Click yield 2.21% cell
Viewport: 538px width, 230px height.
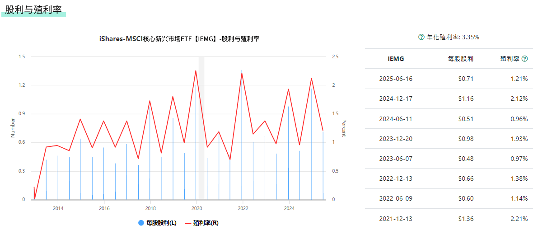[519, 219]
